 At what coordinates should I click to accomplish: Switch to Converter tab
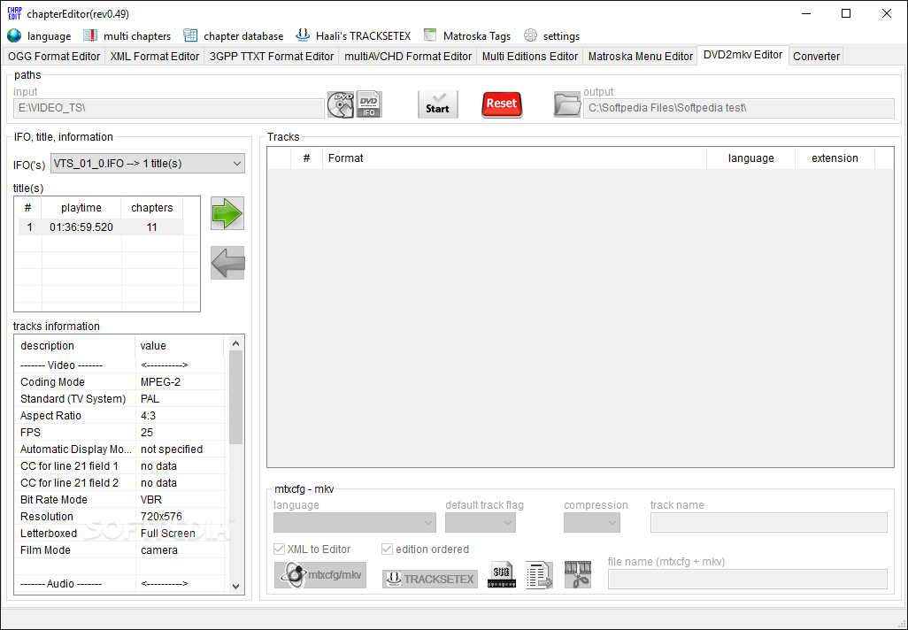coord(816,56)
